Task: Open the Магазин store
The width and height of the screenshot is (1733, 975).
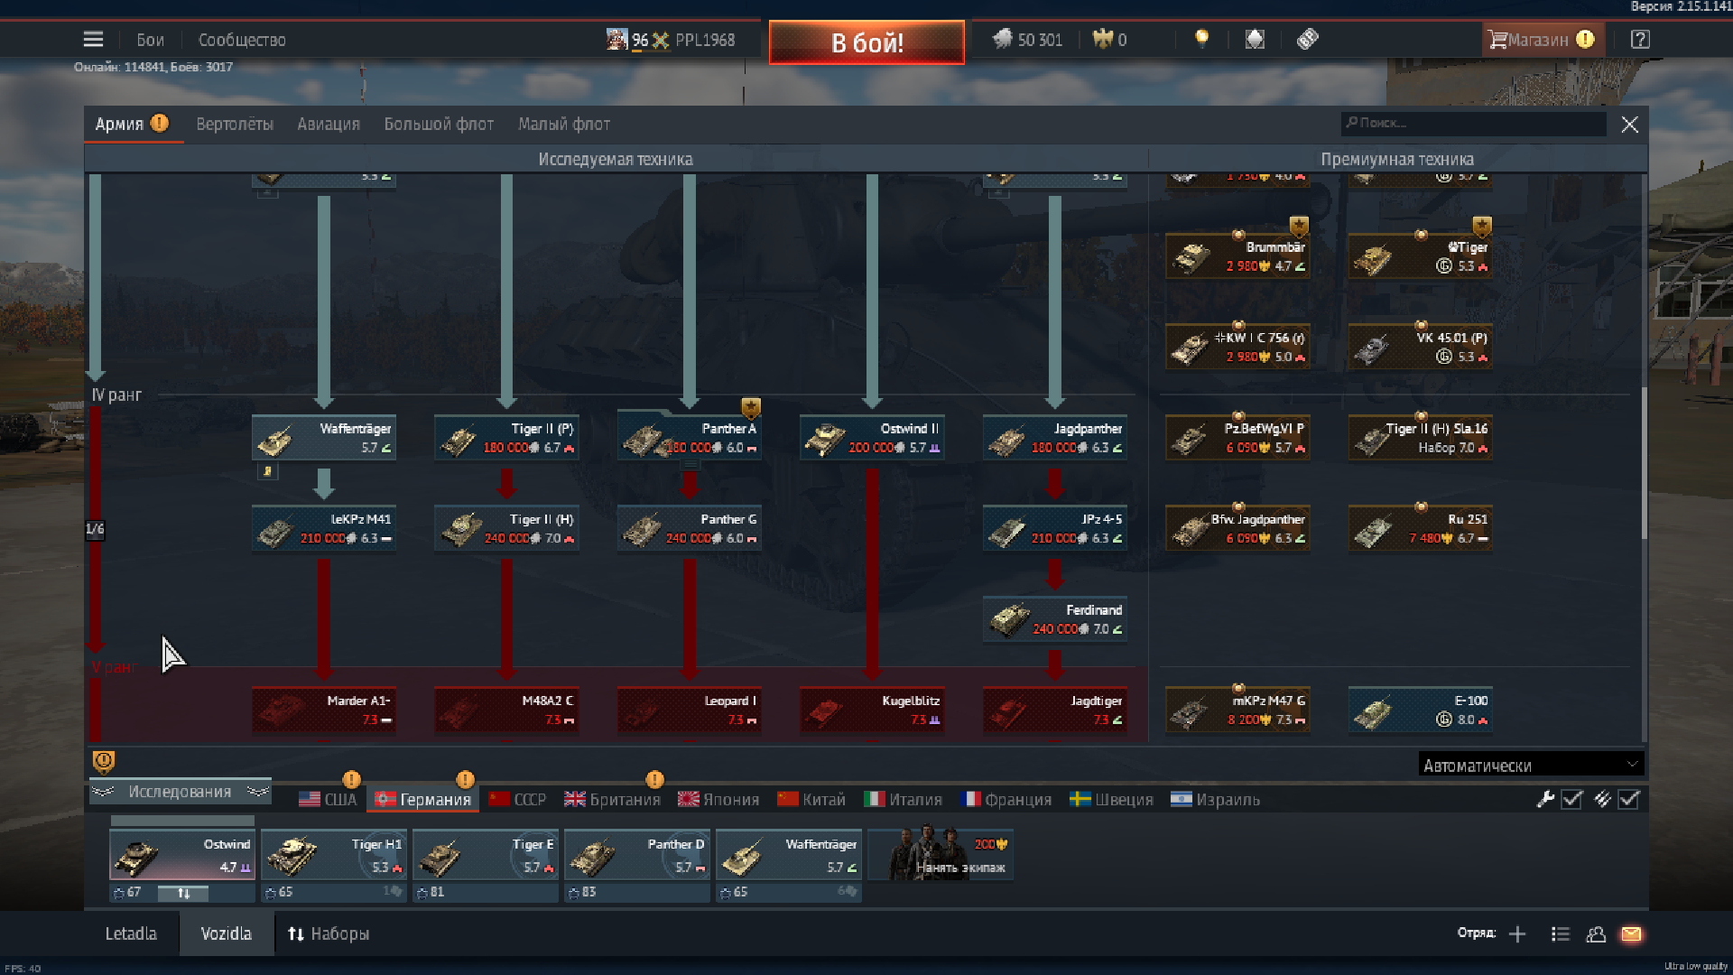Action: coord(1542,40)
